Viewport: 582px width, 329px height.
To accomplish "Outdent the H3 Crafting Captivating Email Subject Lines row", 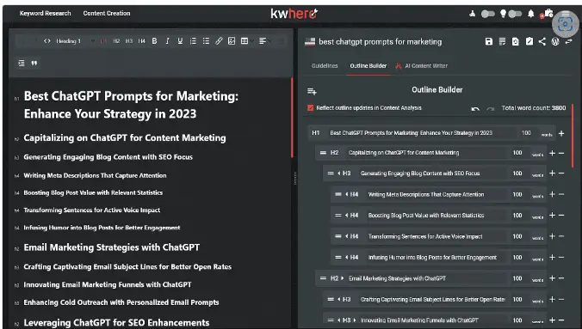I will [339, 299].
